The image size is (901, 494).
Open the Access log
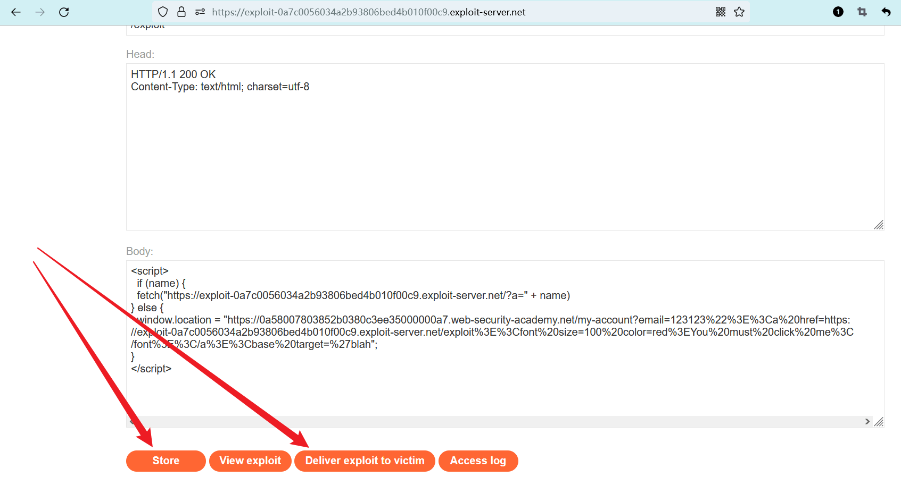coord(478,461)
